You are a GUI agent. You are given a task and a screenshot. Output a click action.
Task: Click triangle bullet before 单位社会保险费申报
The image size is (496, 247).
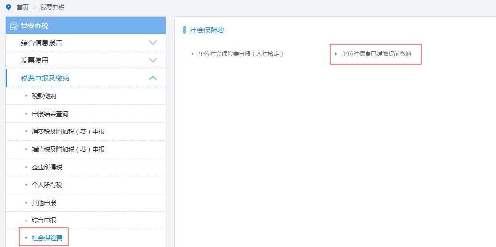click(x=192, y=54)
